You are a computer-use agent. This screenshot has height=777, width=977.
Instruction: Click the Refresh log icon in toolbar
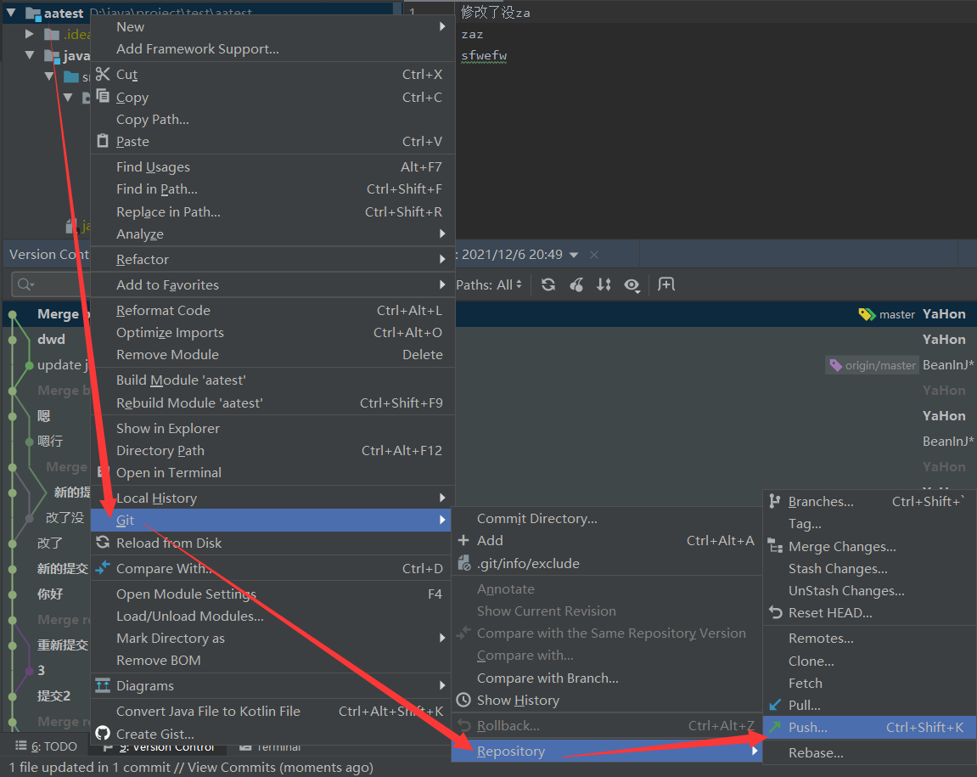click(548, 285)
